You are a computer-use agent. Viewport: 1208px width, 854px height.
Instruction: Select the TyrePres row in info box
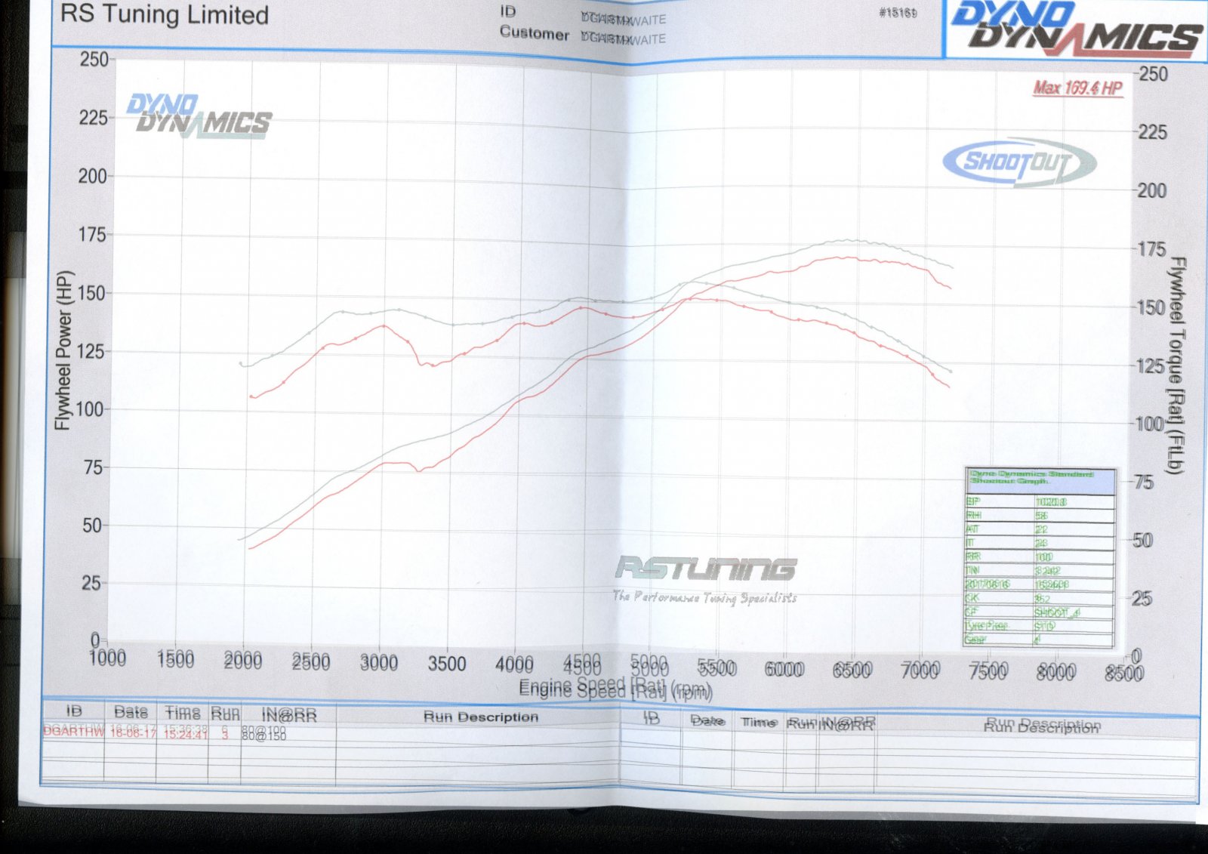(x=1039, y=625)
